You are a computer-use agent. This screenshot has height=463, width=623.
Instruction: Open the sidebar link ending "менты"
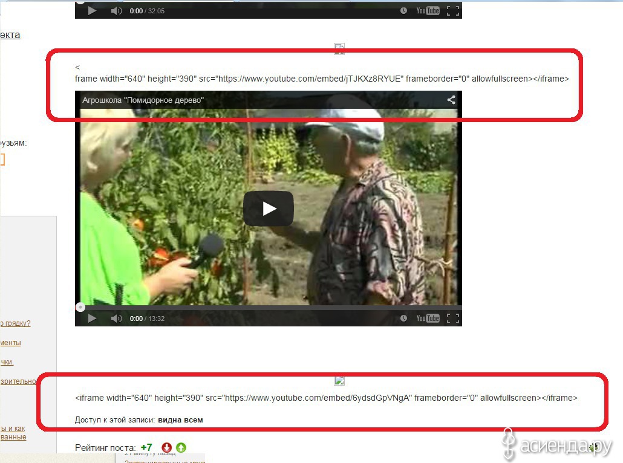[11, 343]
